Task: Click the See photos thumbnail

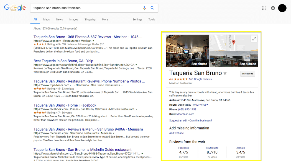Action: point(188,51)
